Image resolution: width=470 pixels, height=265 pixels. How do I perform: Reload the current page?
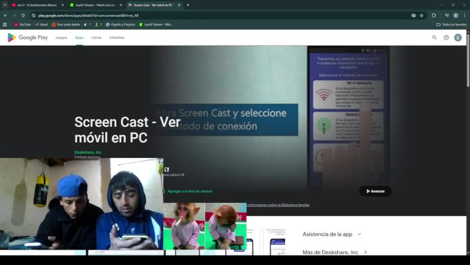click(23, 15)
